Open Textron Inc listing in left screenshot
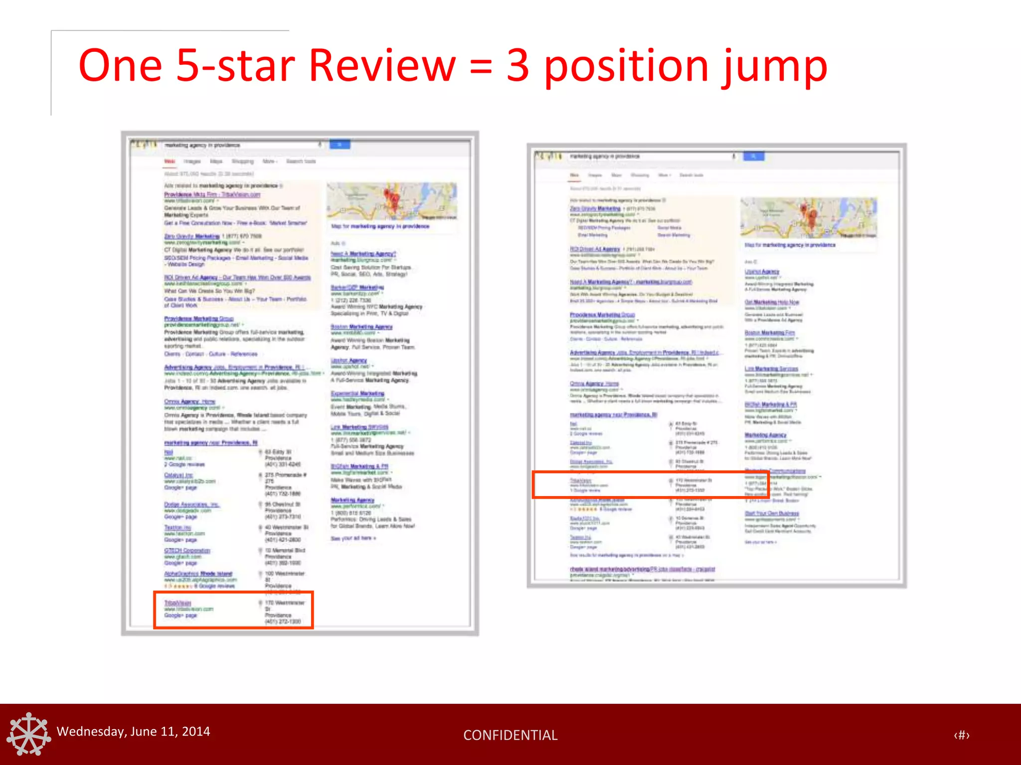The image size is (1021, 765). (177, 527)
